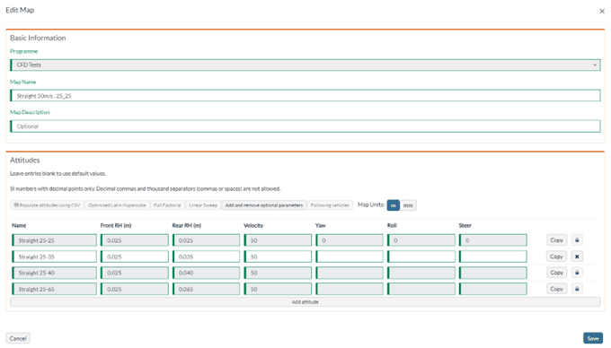Viewport: 611px width, 348px height.
Task: Click Name field Straight 25-40
Action: coord(54,273)
